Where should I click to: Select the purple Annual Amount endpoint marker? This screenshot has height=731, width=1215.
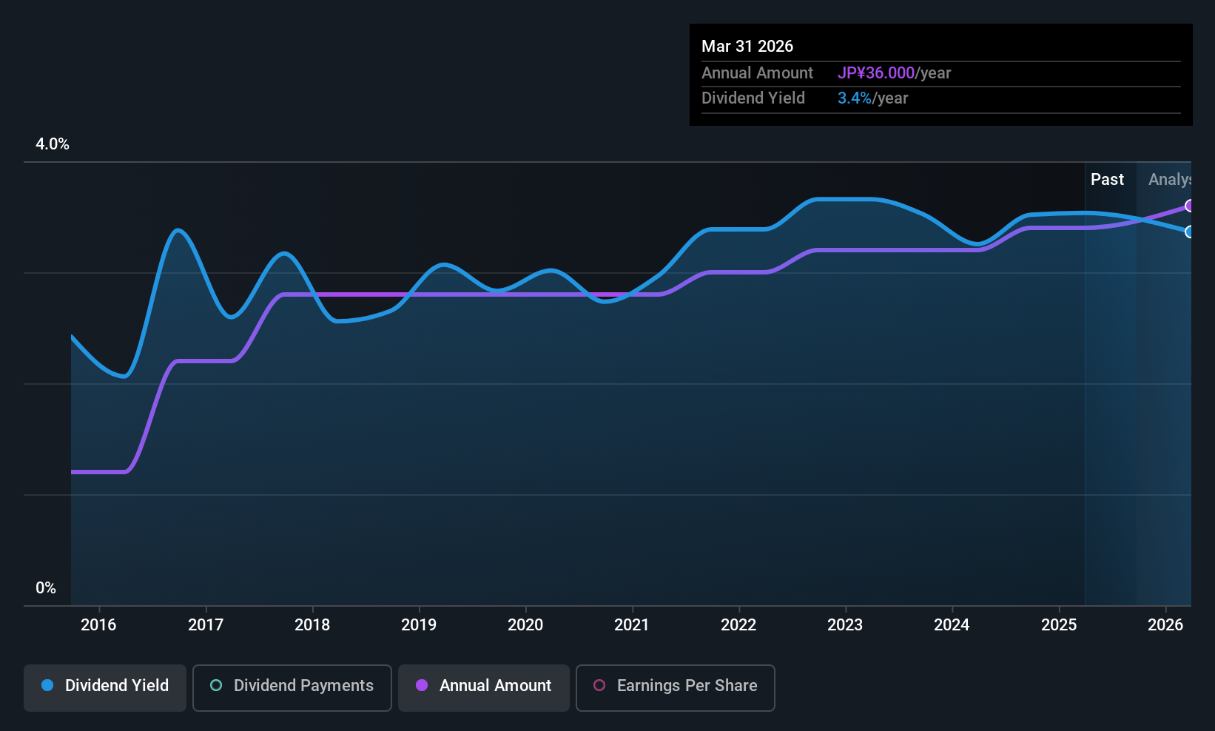coord(1189,206)
